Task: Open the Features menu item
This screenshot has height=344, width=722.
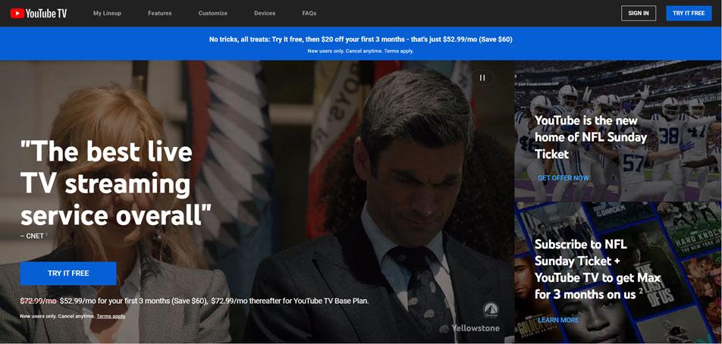Action: click(x=160, y=14)
